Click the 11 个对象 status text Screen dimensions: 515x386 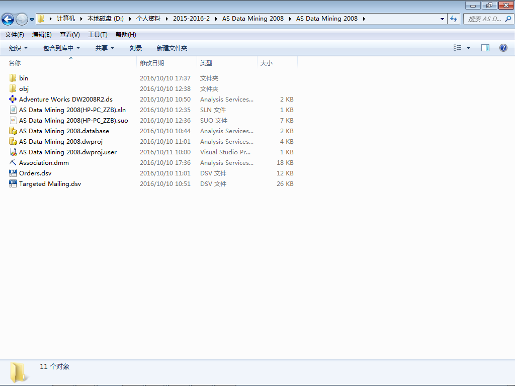tap(54, 366)
